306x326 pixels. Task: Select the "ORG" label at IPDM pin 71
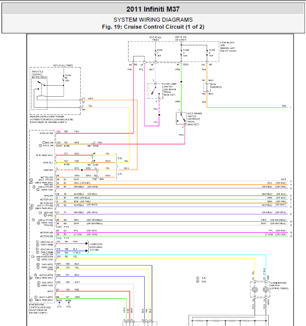coord(91,98)
